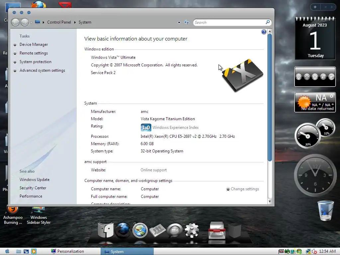Screen dimensions: 340x255
Task: Focus the Search box
Action: [x=229, y=22]
